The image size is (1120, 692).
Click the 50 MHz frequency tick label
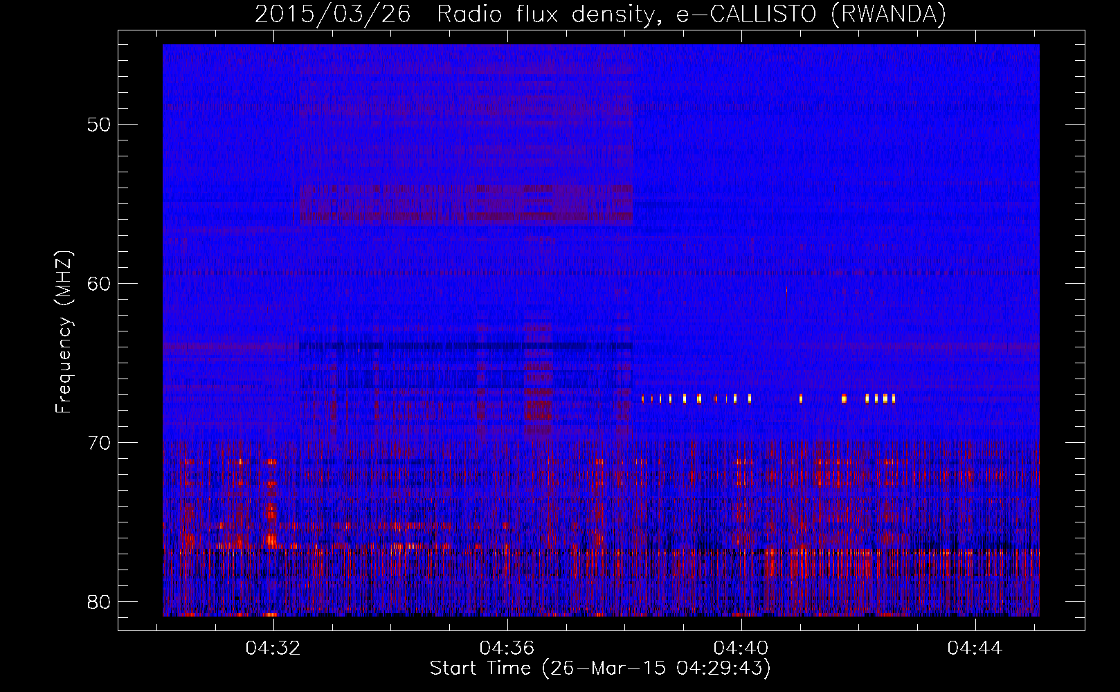click(x=99, y=125)
